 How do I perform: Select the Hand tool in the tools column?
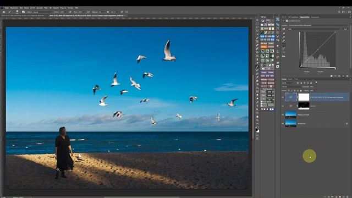[x=257, y=117]
